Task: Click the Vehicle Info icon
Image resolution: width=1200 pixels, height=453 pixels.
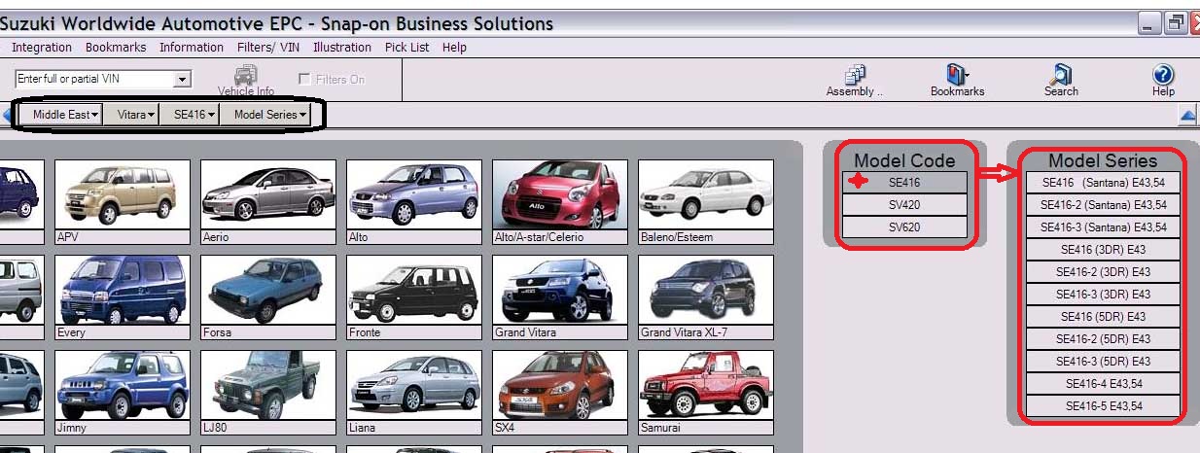Action: pos(246,77)
